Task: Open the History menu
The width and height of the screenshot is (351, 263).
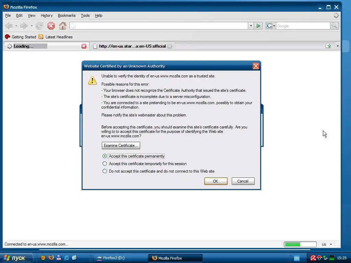Action: tap(47, 15)
